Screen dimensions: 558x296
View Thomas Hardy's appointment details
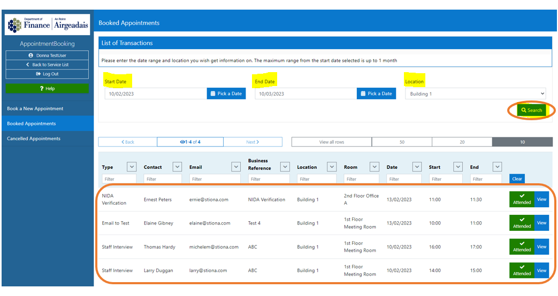coord(541,247)
